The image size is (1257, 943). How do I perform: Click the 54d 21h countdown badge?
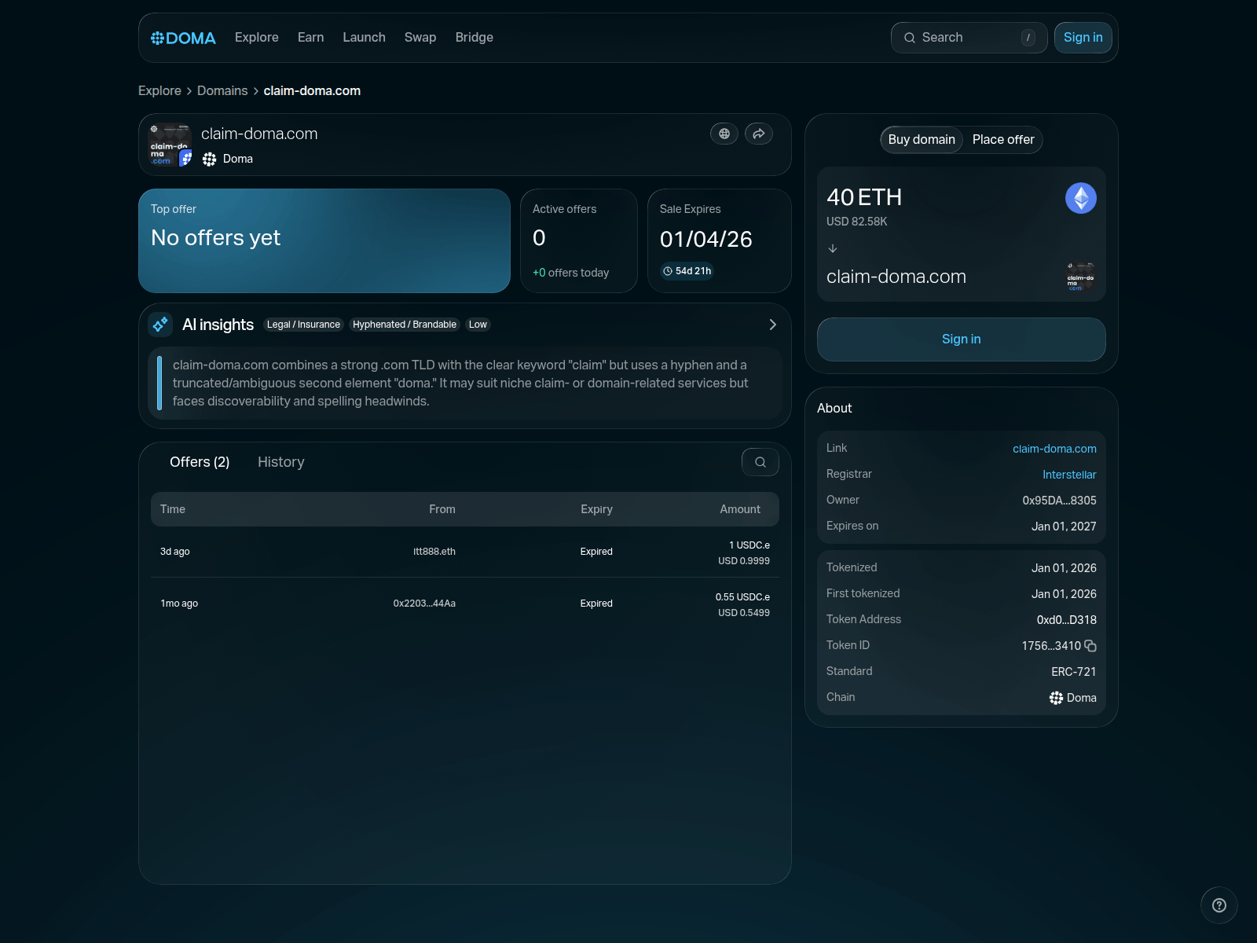[687, 271]
